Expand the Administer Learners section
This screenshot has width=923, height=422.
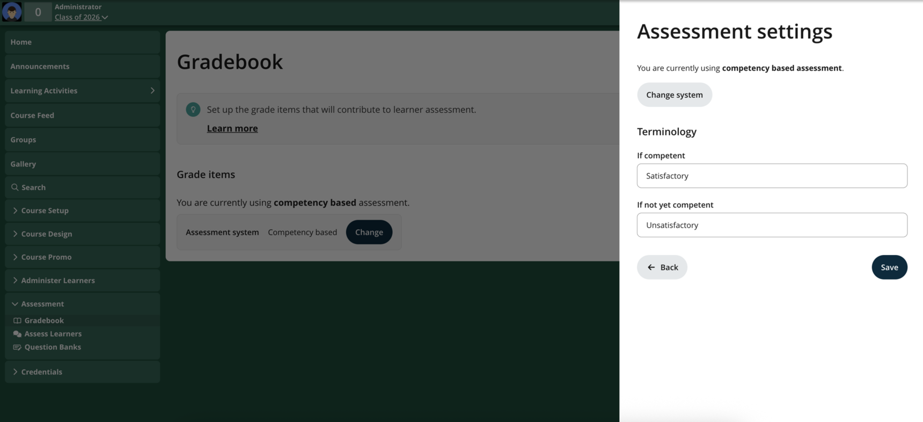pyautogui.click(x=83, y=280)
